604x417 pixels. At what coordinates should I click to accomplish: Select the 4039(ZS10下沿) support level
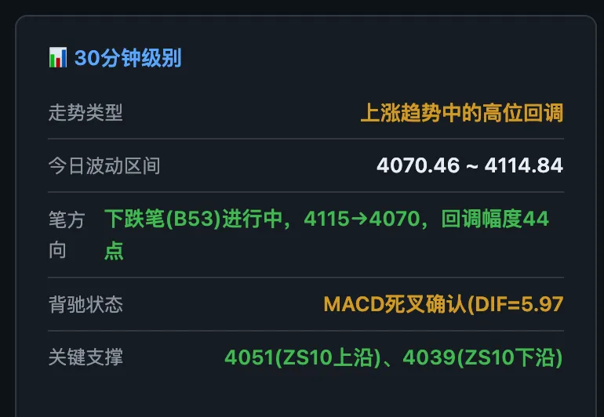[483, 357]
